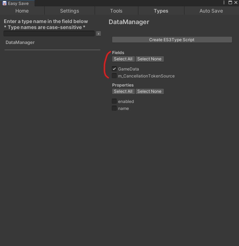Check the enabled property checkbox
239x246 pixels.
pyautogui.click(x=114, y=101)
